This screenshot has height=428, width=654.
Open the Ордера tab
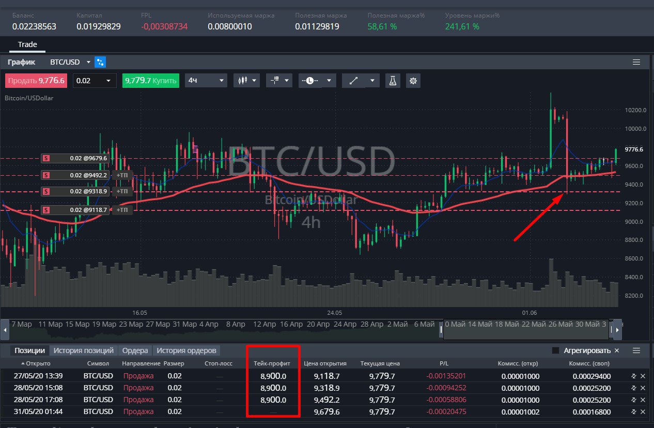tap(135, 350)
